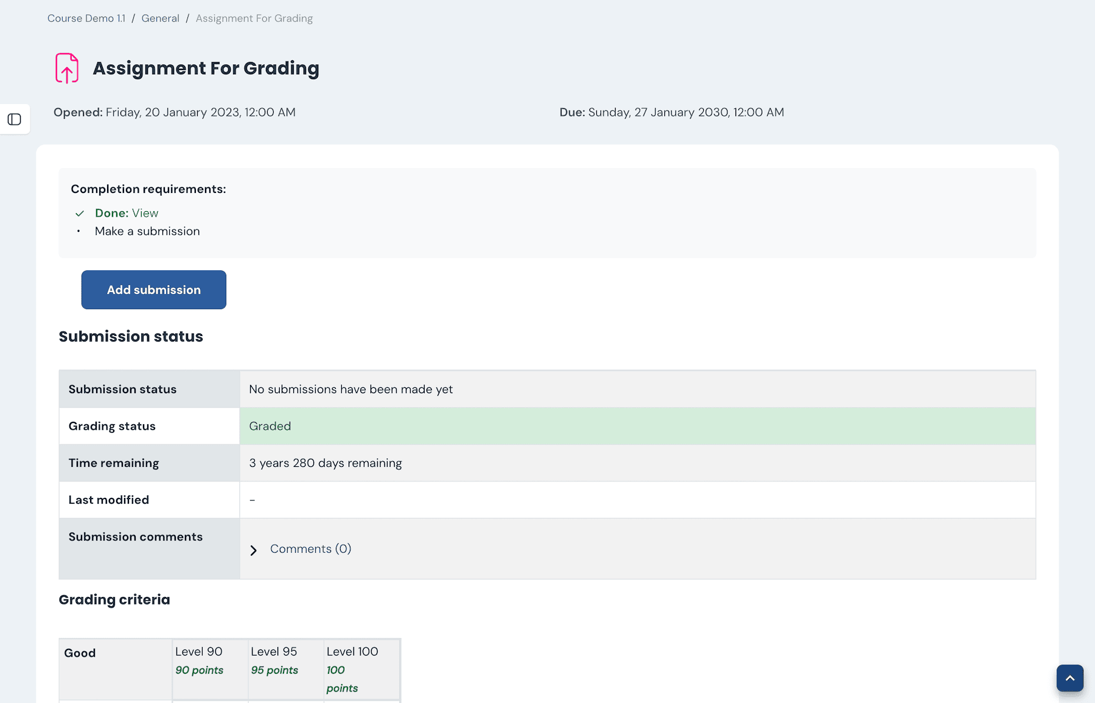Click the bullet before Make a submission
The width and height of the screenshot is (1095, 703).
[78, 231]
